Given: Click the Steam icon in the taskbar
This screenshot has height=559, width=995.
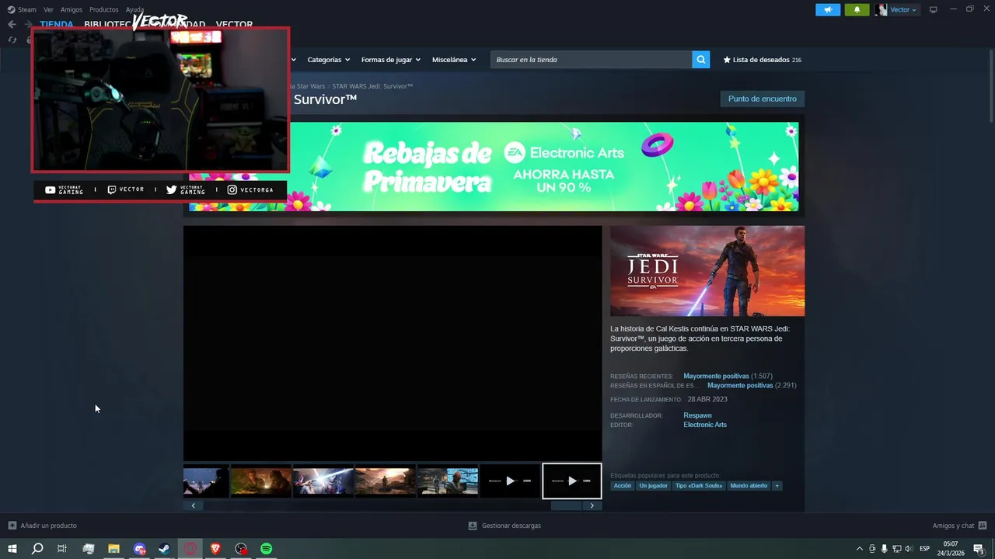Looking at the screenshot, I should pos(164,549).
